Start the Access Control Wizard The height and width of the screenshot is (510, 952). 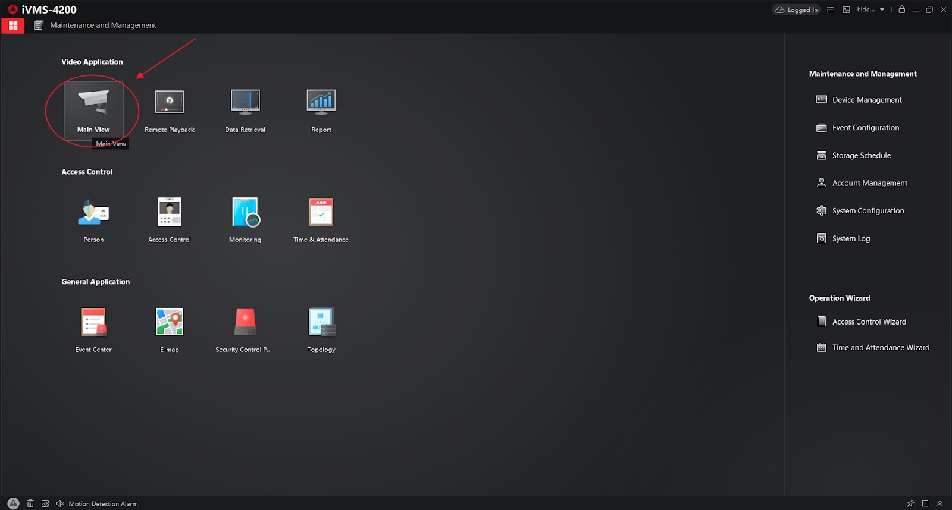862,322
